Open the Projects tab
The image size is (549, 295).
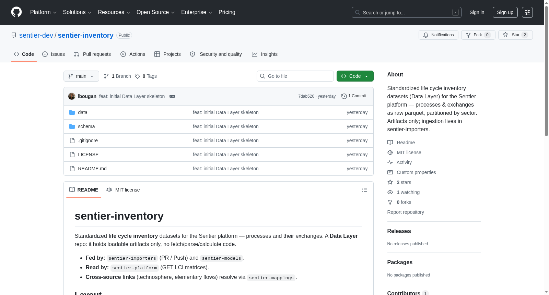click(167, 54)
